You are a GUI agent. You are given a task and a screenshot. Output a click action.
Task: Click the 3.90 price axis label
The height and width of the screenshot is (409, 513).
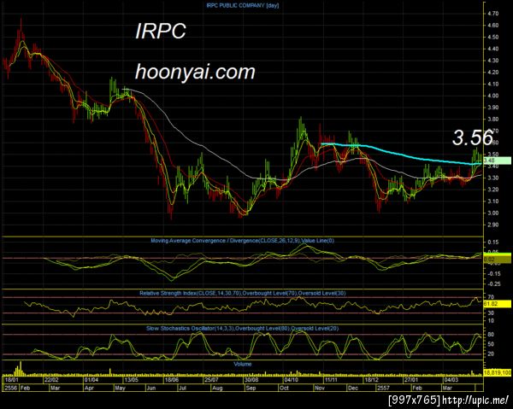pos(492,108)
